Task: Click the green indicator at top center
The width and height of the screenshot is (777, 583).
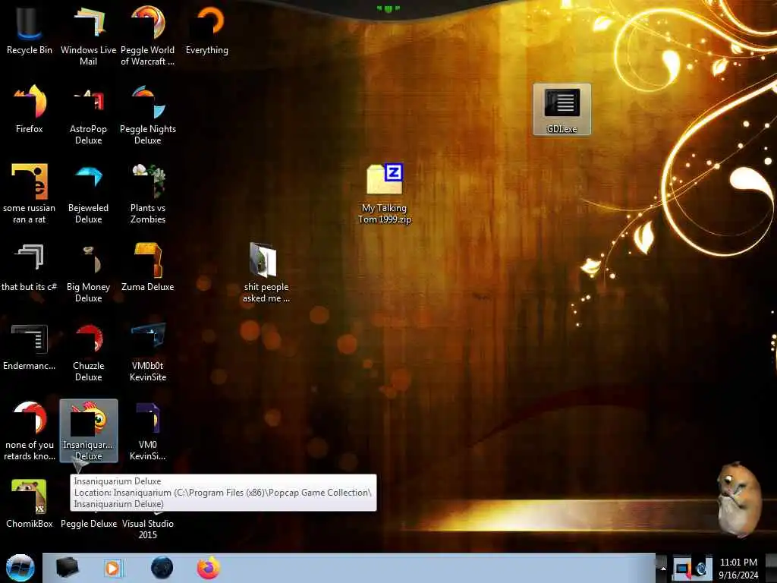Action: (x=388, y=8)
